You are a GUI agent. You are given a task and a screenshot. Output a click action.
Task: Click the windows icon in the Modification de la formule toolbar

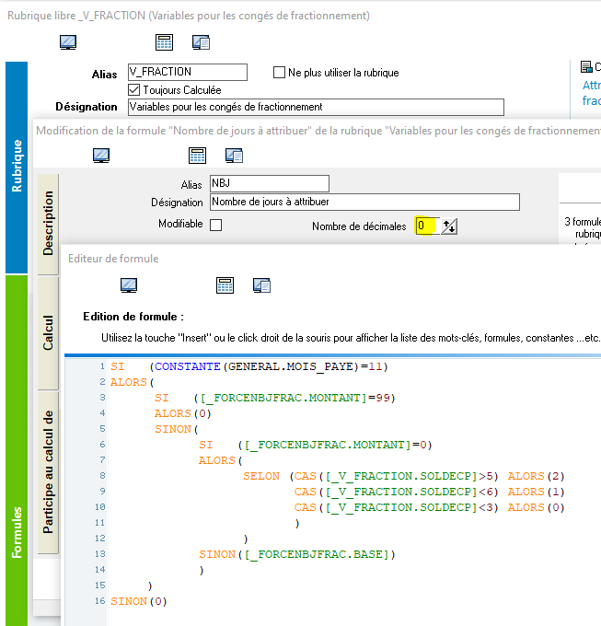234,156
